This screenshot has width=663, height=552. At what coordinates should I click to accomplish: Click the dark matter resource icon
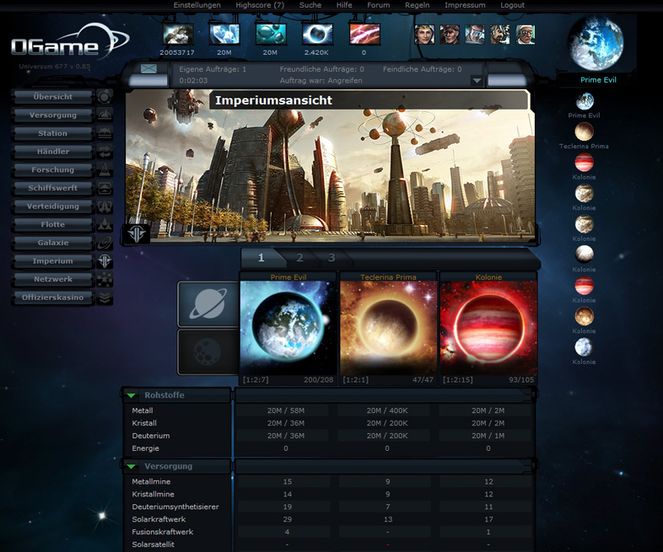316,35
